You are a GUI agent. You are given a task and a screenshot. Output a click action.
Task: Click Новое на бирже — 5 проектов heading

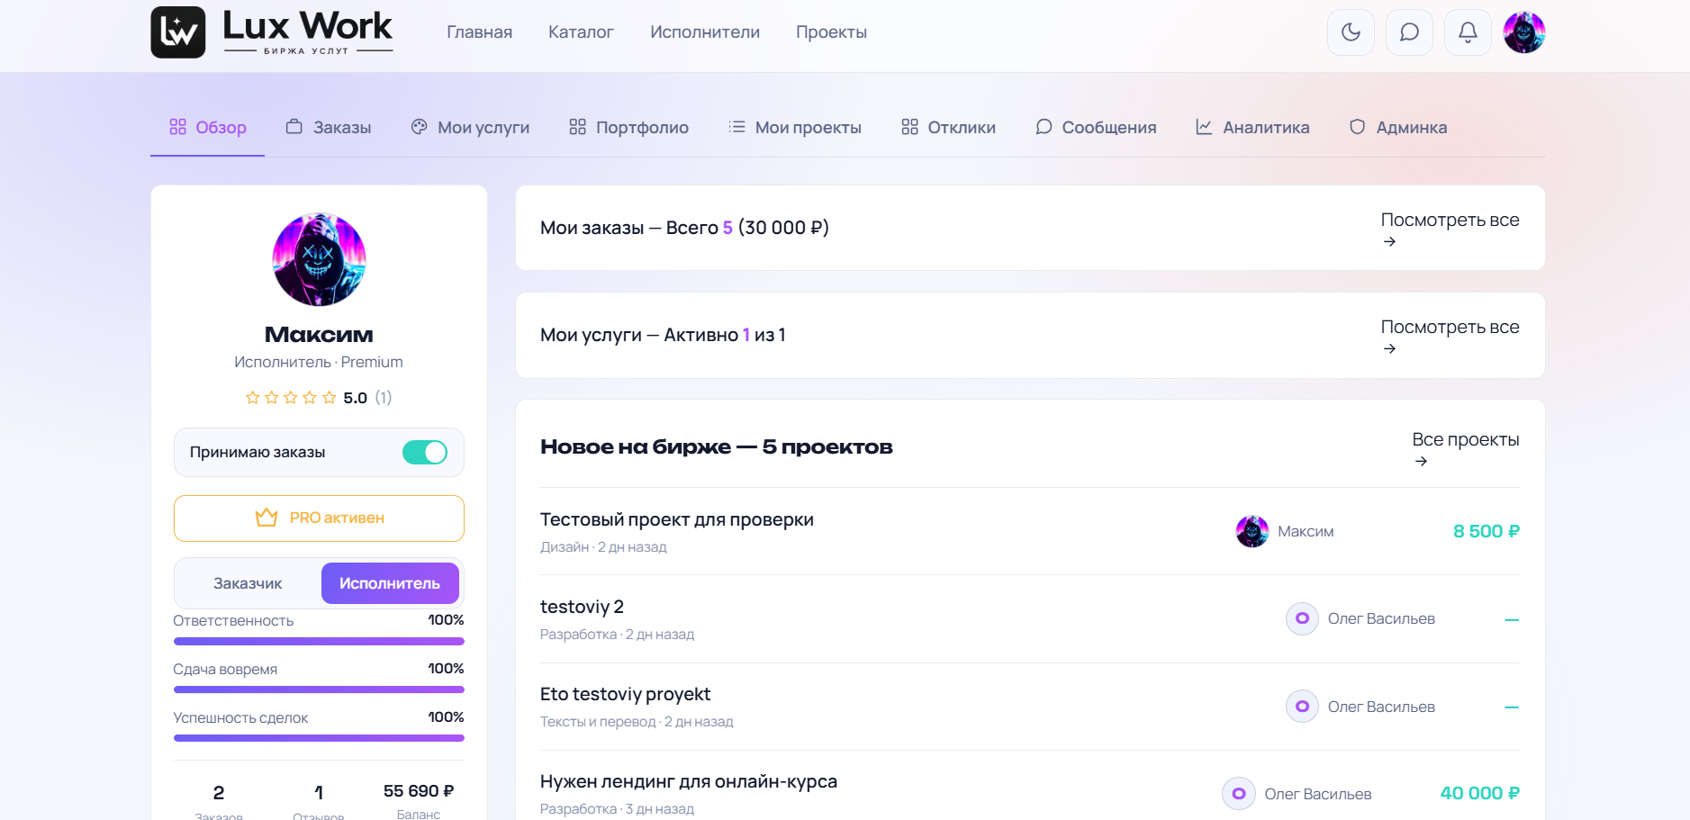[x=717, y=447]
